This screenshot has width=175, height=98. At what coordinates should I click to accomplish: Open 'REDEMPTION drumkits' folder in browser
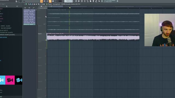[7, 33]
